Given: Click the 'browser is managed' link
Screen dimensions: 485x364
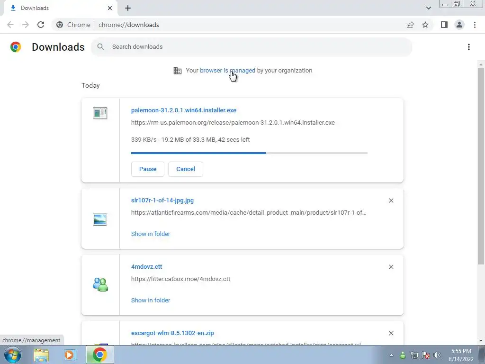Looking at the screenshot, I should click(x=228, y=70).
